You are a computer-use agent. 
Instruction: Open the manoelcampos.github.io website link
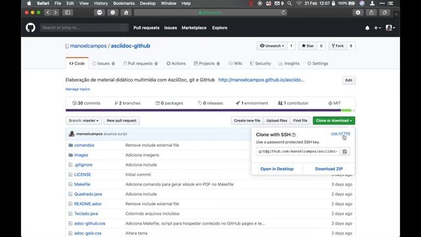(x=261, y=80)
